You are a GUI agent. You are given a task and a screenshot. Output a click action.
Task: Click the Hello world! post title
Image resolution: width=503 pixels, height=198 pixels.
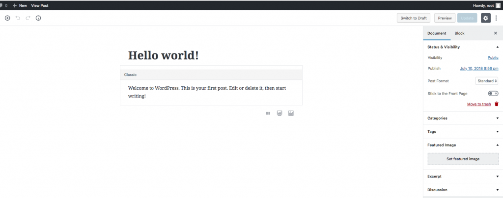point(164,55)
